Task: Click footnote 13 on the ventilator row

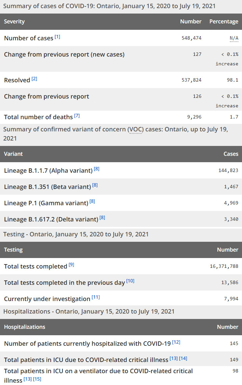Action: point(28,379)
